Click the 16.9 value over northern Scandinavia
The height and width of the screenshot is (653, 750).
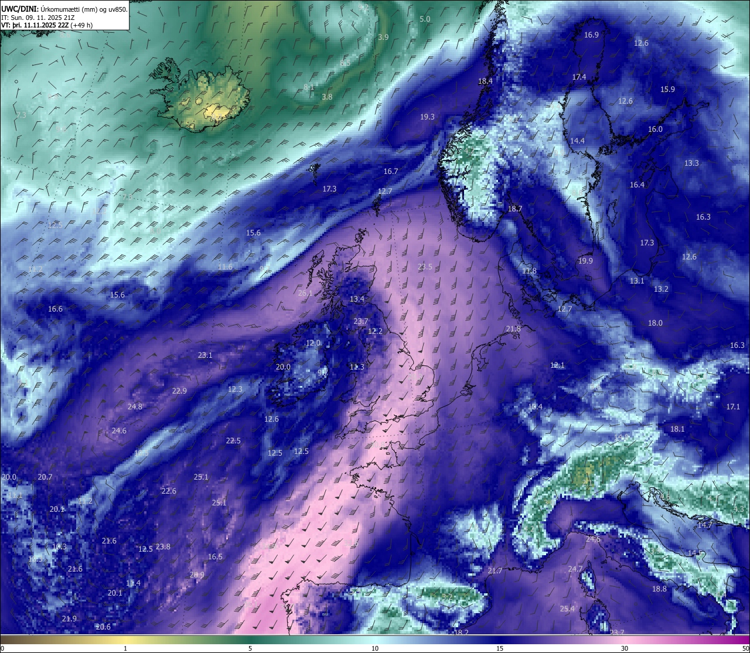point(591,35)
